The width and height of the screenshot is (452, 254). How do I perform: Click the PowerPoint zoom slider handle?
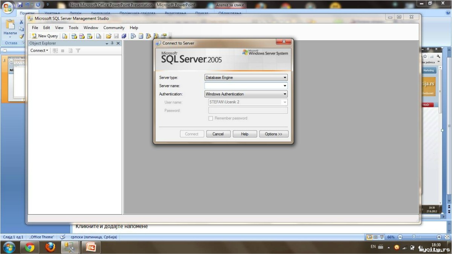pyautogui.click(x=414, y=237)
